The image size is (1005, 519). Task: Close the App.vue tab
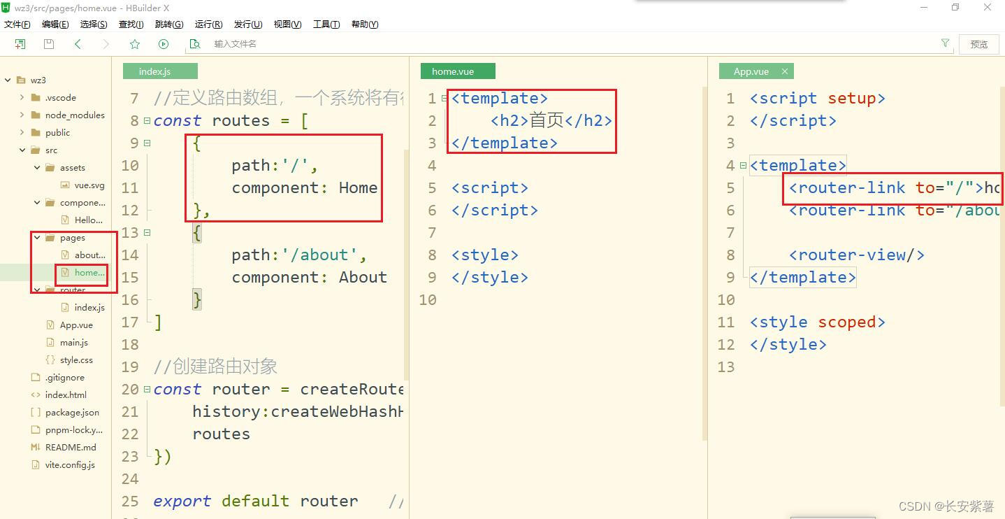coord(785,71)
